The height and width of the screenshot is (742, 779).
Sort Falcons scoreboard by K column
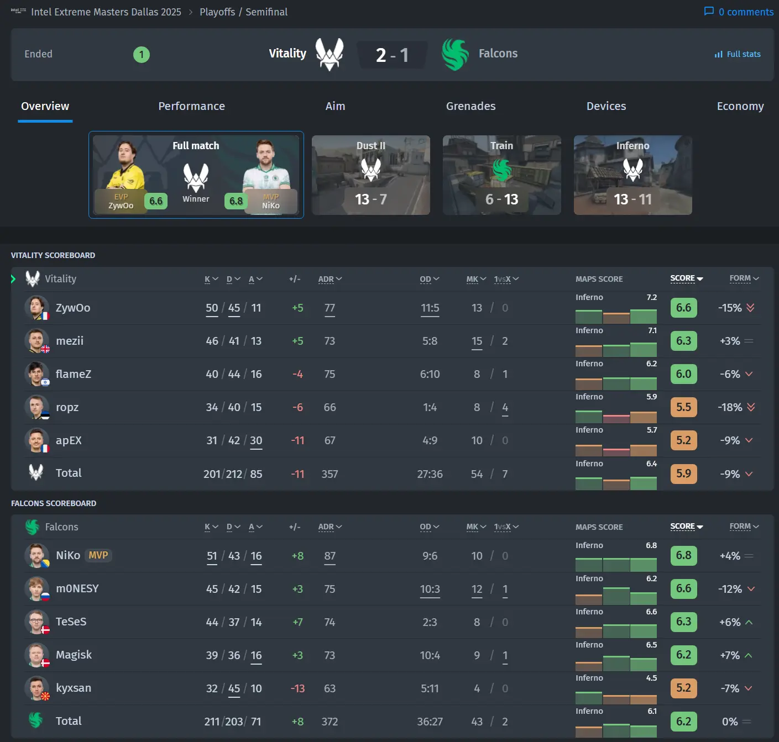[x=211, y=527]
